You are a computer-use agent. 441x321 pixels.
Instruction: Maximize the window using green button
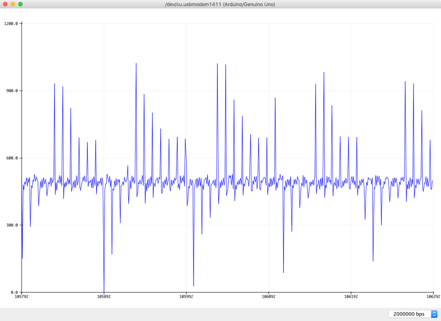pos(20,4)
